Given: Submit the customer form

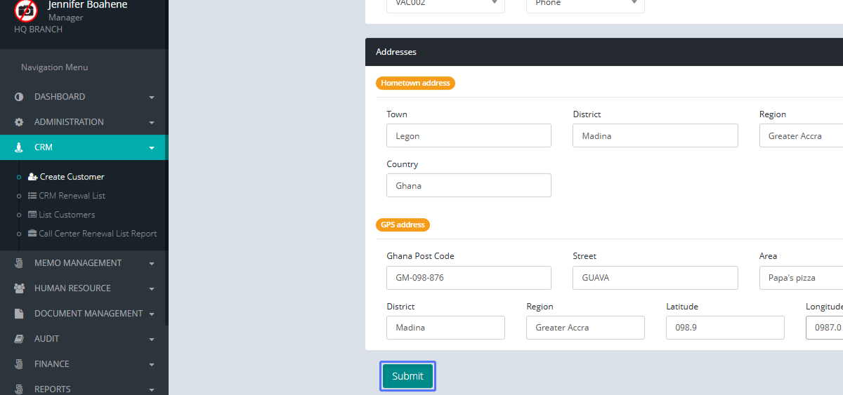Looking at the screenshot, I should click(x=407, y=376).
